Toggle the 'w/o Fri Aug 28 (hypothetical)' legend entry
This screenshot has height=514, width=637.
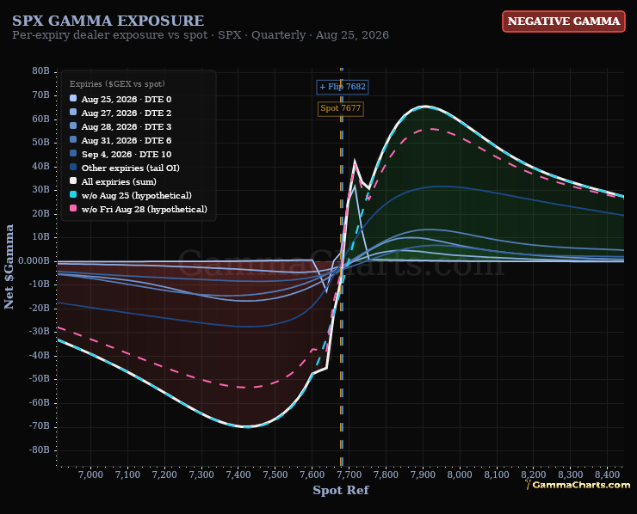139,210
